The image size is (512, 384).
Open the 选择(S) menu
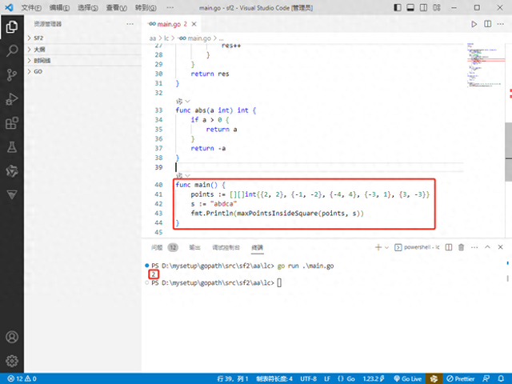pyautogui.click(x=87, y=8)
